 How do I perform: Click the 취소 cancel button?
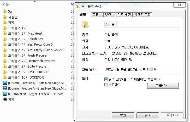148,115
